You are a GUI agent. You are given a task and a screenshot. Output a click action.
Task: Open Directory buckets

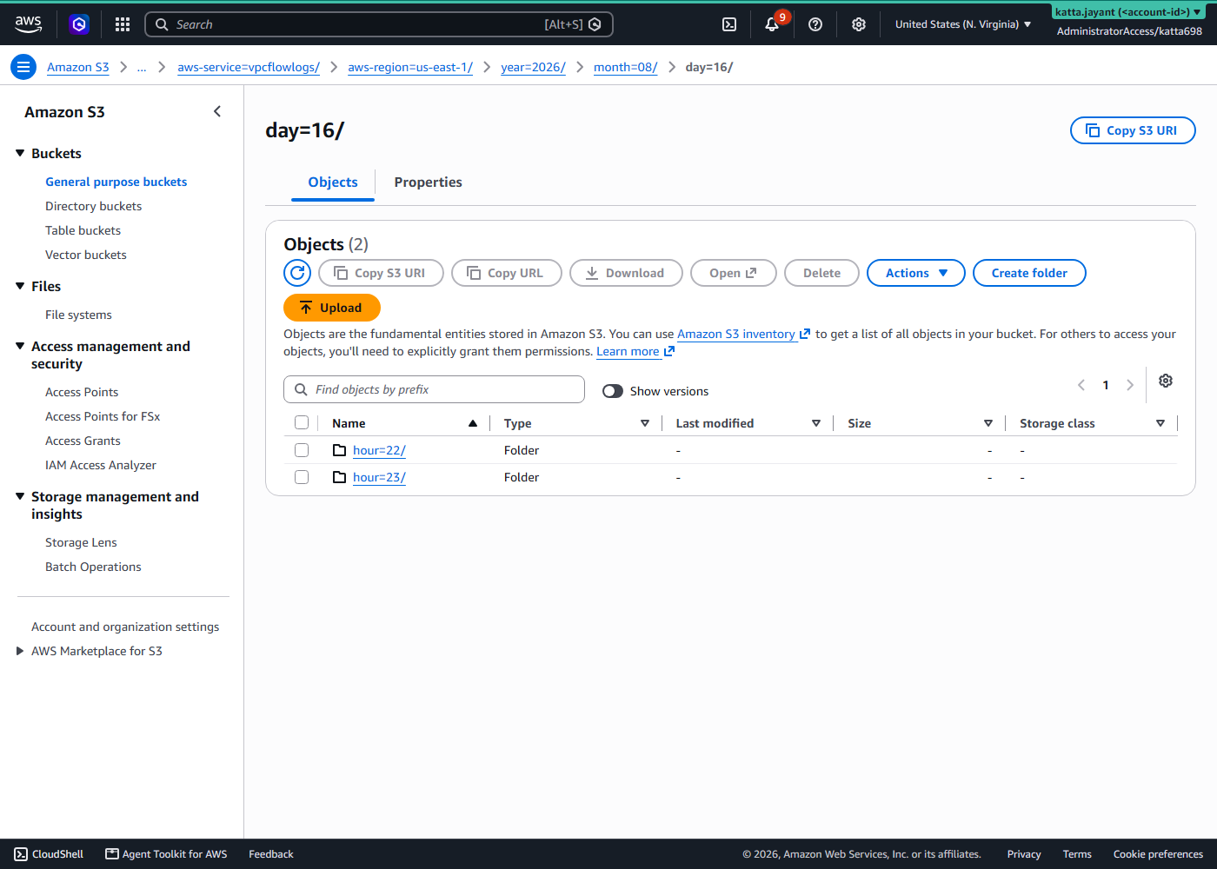[x=93, y=206]
